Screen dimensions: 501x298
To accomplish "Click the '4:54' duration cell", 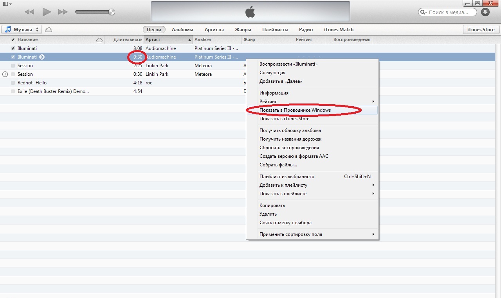I will 138,91.
